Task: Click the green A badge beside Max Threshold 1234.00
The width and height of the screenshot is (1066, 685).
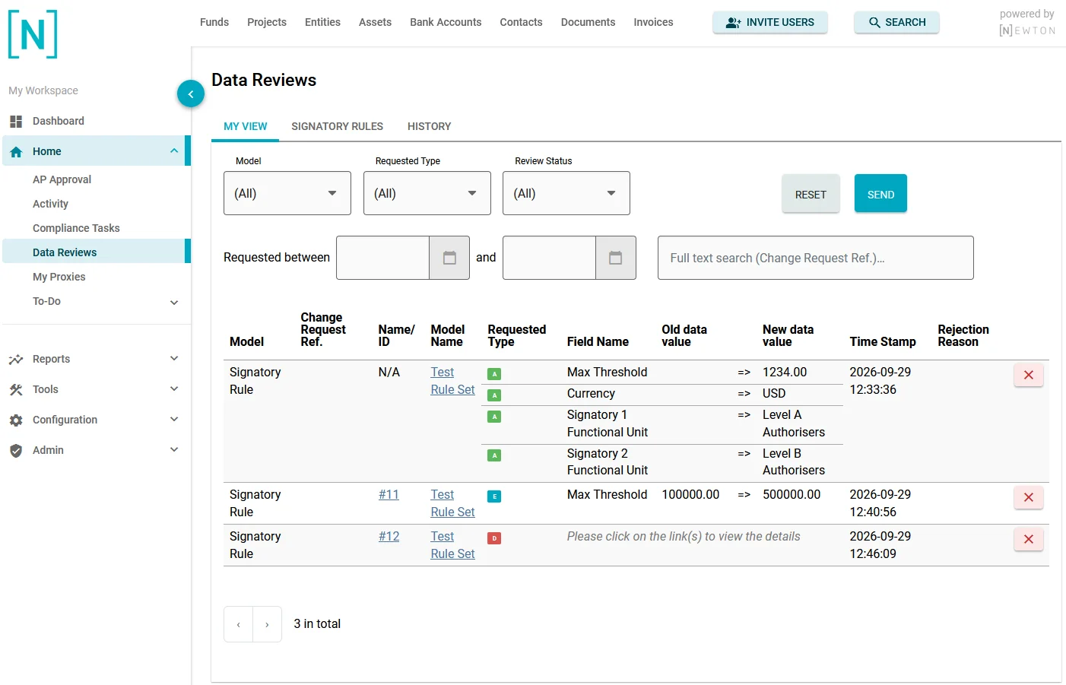Action: 494,374
